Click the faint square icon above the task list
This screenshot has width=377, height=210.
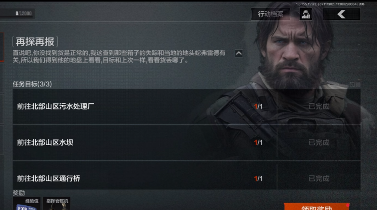point(352,85)
